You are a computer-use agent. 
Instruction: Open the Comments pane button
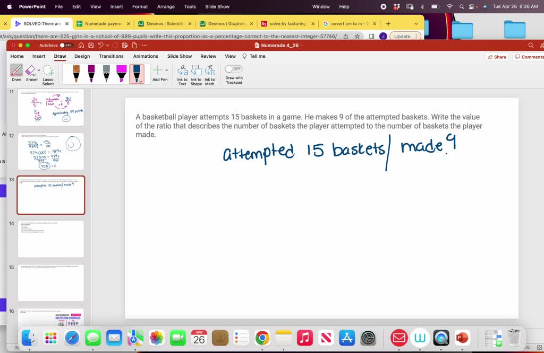[x=529, y=57]
